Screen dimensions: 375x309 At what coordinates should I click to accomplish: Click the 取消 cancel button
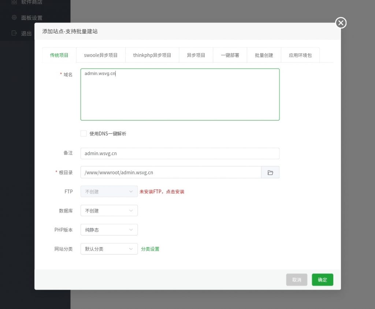click(x=297, y=280)
